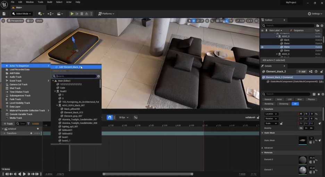Click the Details favorites star icon
The height and width of the screenshot is (177, 325).
point(318,94)
